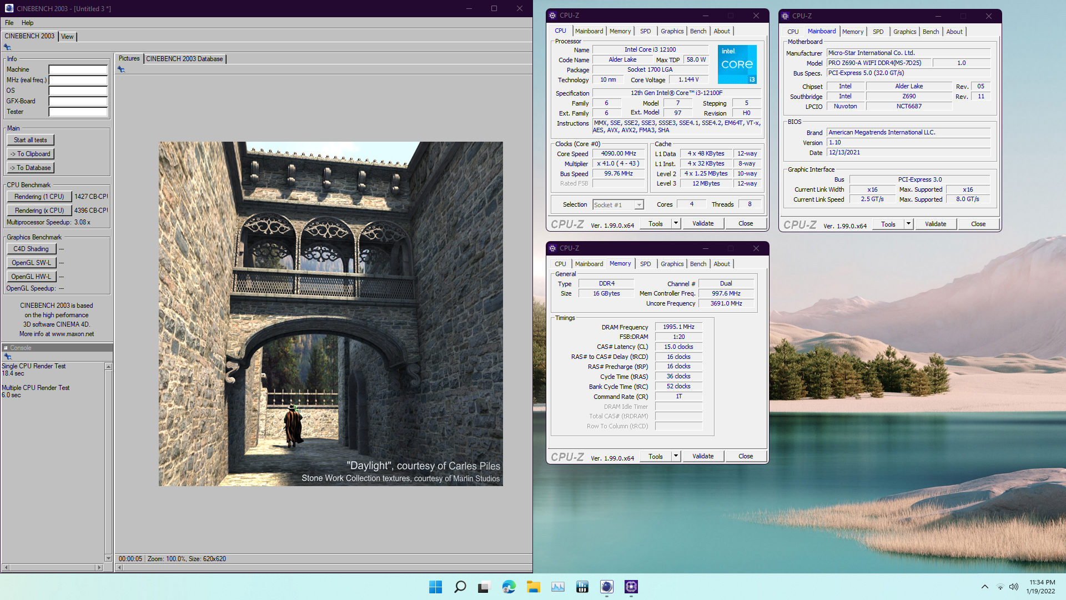This screenshot has width=1066, height=600.
Task: Run Rendering (1 CPU) benchmark
Action: (39, 197)
